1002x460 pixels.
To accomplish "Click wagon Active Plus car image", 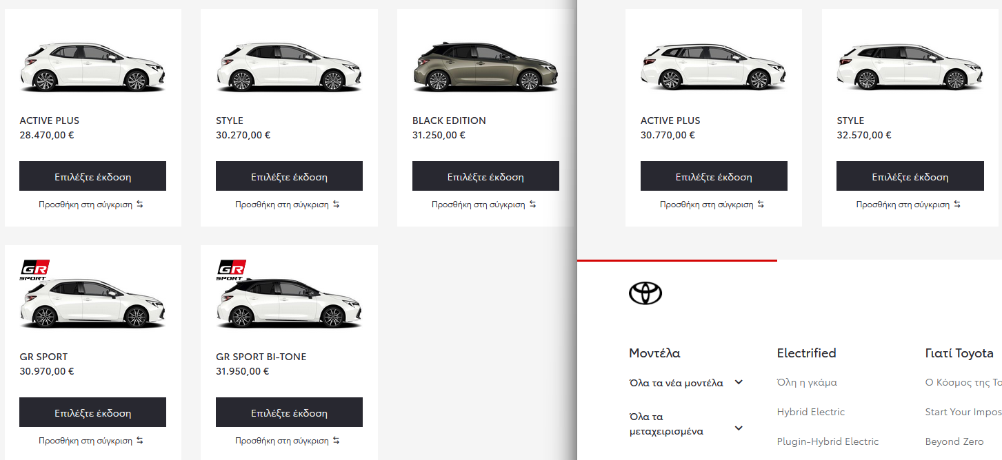I will [x=714, y=67].
